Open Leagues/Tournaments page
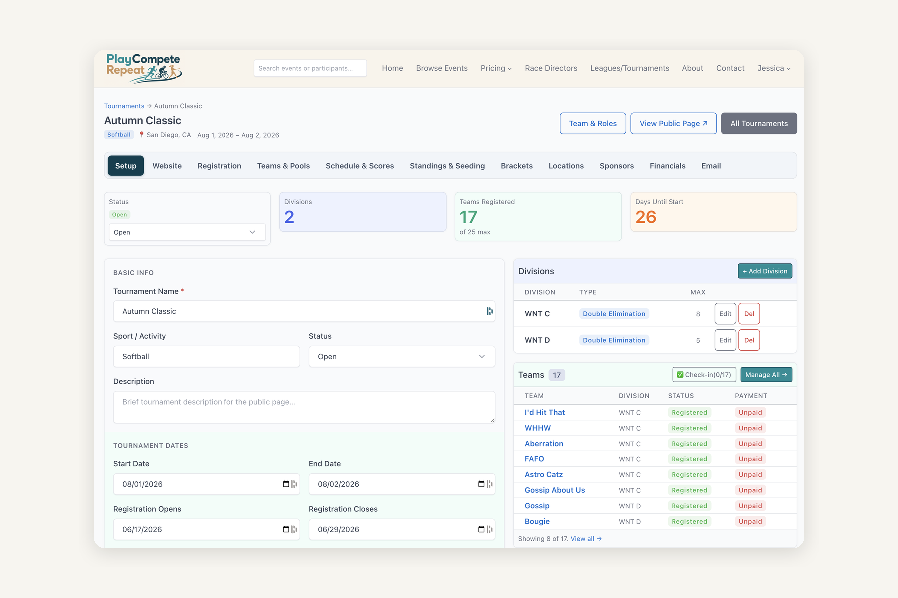Image resolution: width=898 pixels, height=598 pixels. point(630,68)
